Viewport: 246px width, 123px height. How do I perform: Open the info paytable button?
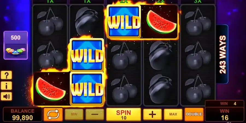[x=7, y=86]
